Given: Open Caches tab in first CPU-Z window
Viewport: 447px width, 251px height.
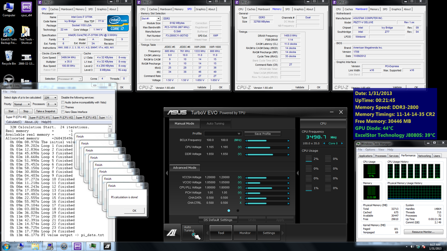Looking at the screenshot, I should click(54, 9).
